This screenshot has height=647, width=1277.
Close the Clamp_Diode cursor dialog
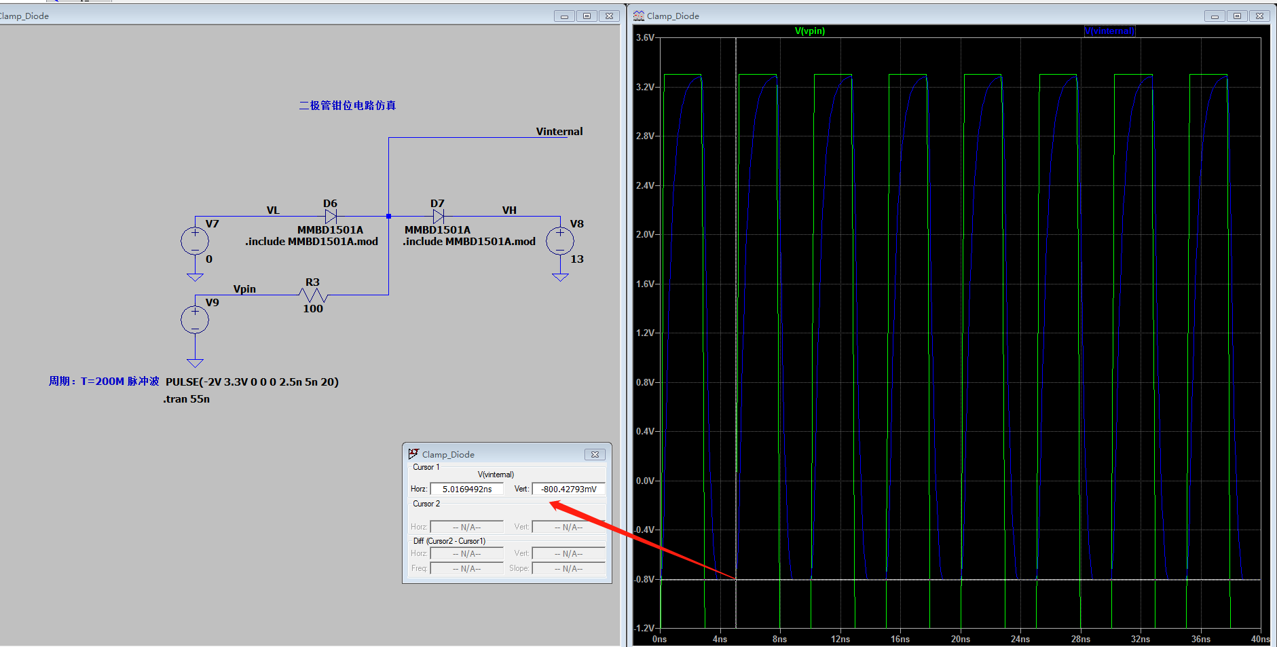594,454
